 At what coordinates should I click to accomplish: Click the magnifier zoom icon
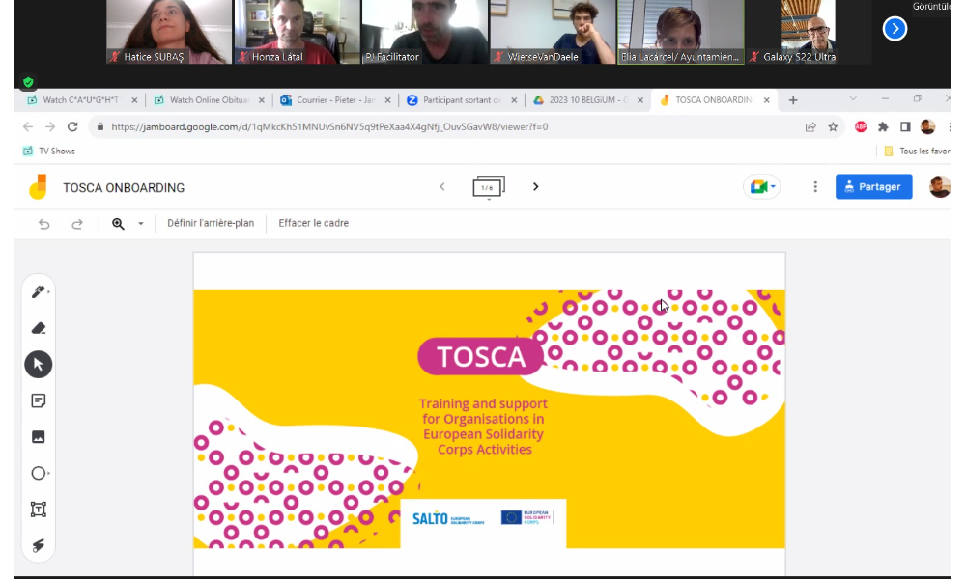pyautogui.click(x=118, y=223)
